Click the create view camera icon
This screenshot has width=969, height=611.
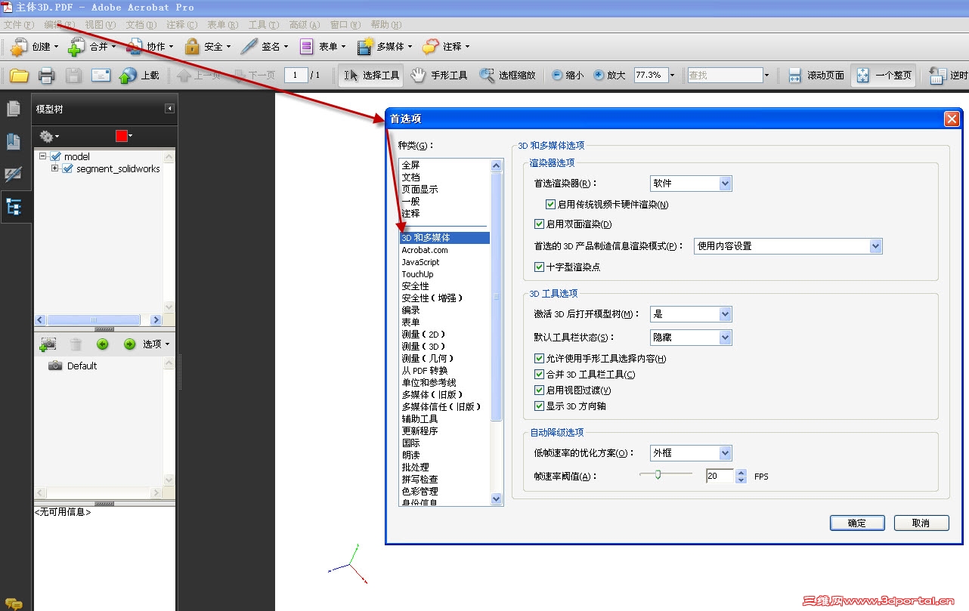[48, 344]
